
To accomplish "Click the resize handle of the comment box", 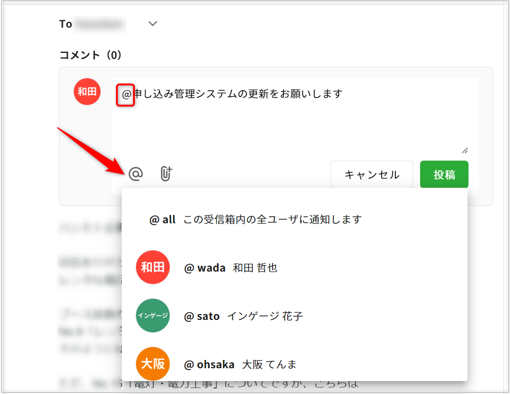I will click(x=465, y=150).
